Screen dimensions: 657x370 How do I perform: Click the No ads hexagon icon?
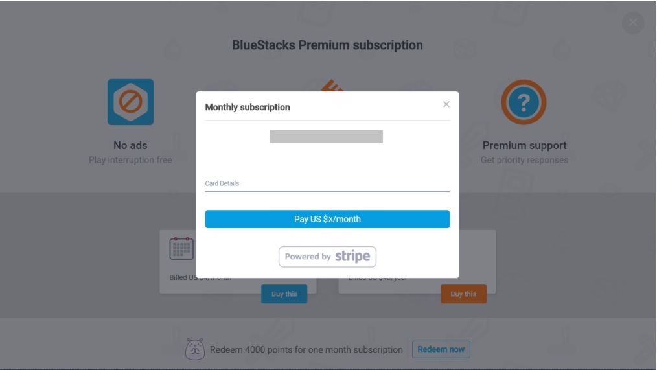point(130,102)
